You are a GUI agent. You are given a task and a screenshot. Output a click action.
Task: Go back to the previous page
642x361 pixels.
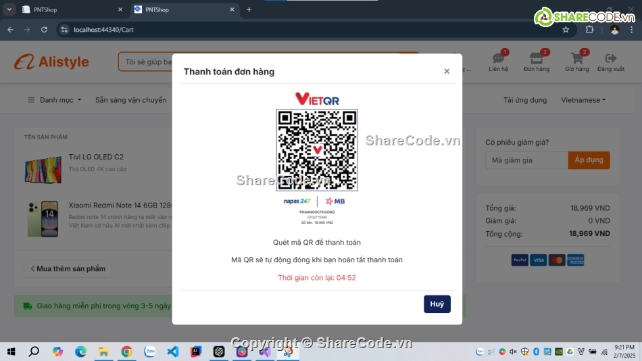click(10, 30)
